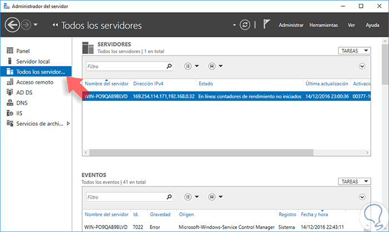Click search magnifier in Servidores filter

[x=169, y=66]
